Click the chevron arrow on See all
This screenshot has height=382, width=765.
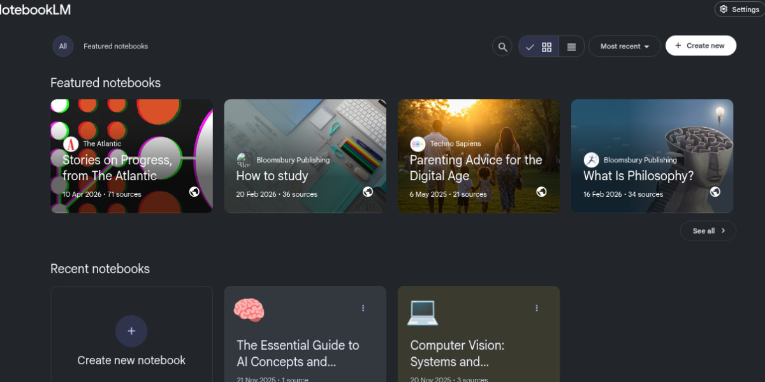724,231
